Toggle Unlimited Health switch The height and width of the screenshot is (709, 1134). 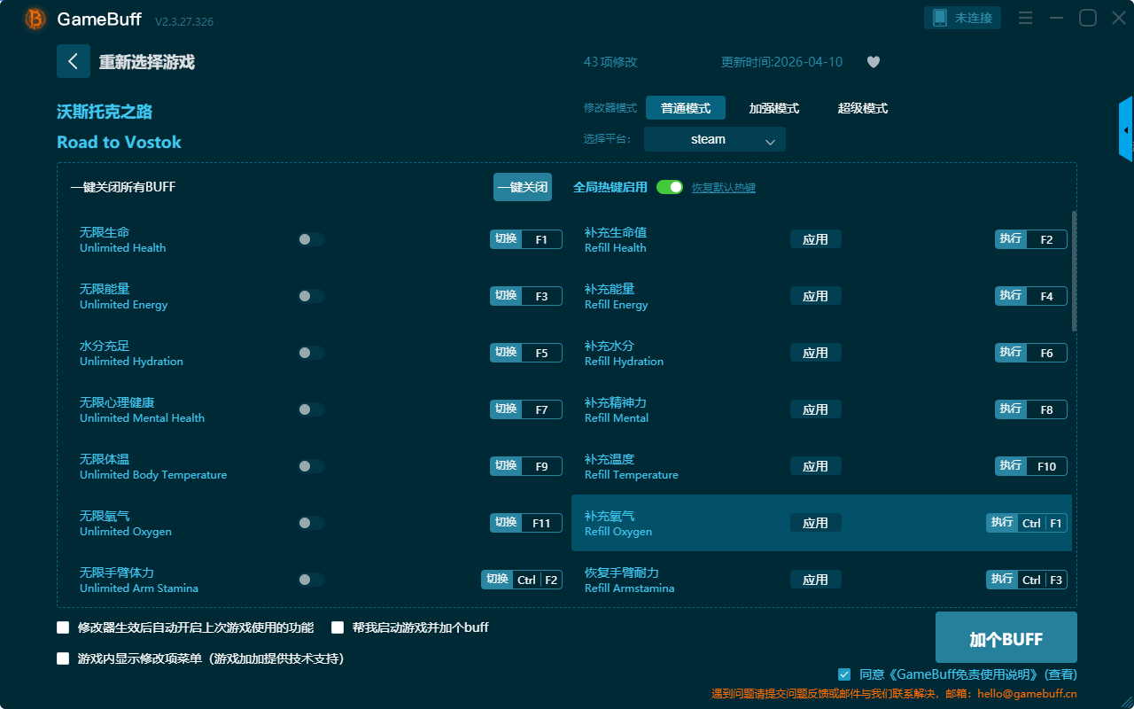click(310, 239)
